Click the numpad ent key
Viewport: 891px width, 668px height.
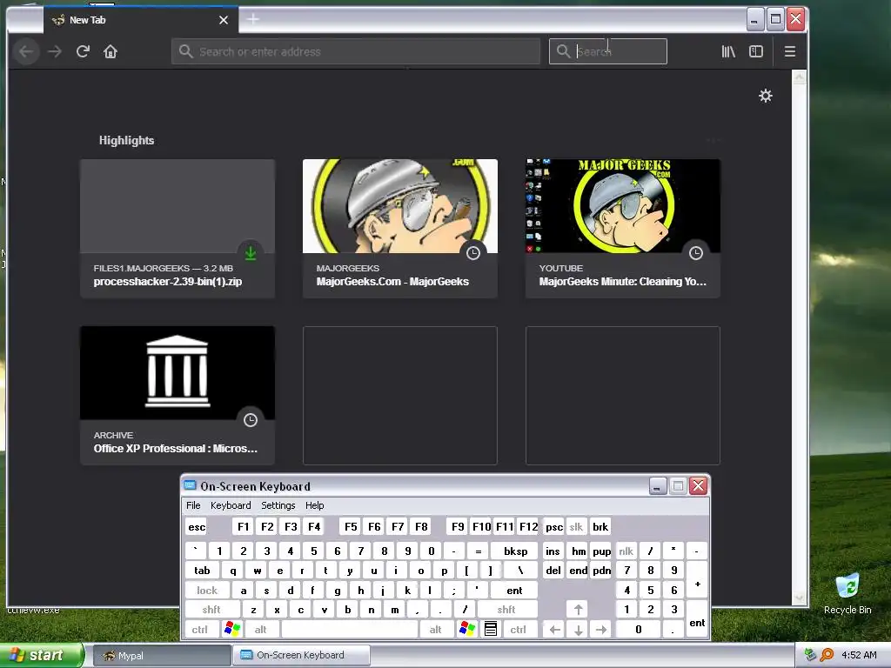point(697,619)
